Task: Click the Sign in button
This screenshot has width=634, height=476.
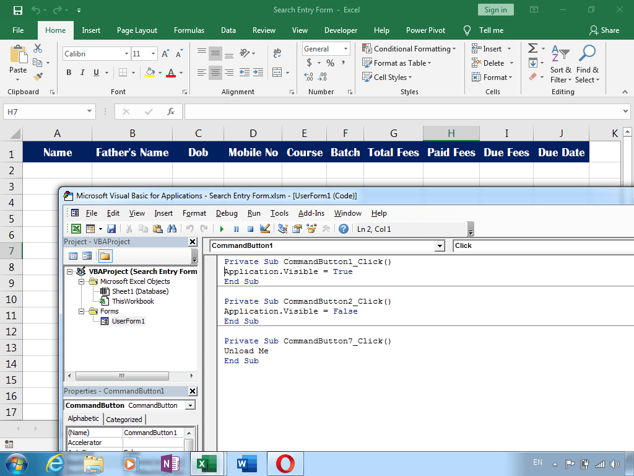Action: point(496,10)
